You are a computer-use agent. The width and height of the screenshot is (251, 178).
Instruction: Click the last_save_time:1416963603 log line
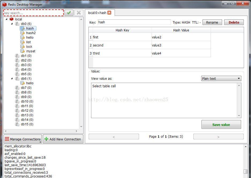pos(25,165)
